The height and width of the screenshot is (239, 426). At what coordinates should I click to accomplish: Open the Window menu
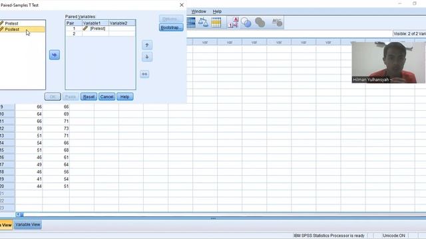pyautogui.click(x=198, y=11)
